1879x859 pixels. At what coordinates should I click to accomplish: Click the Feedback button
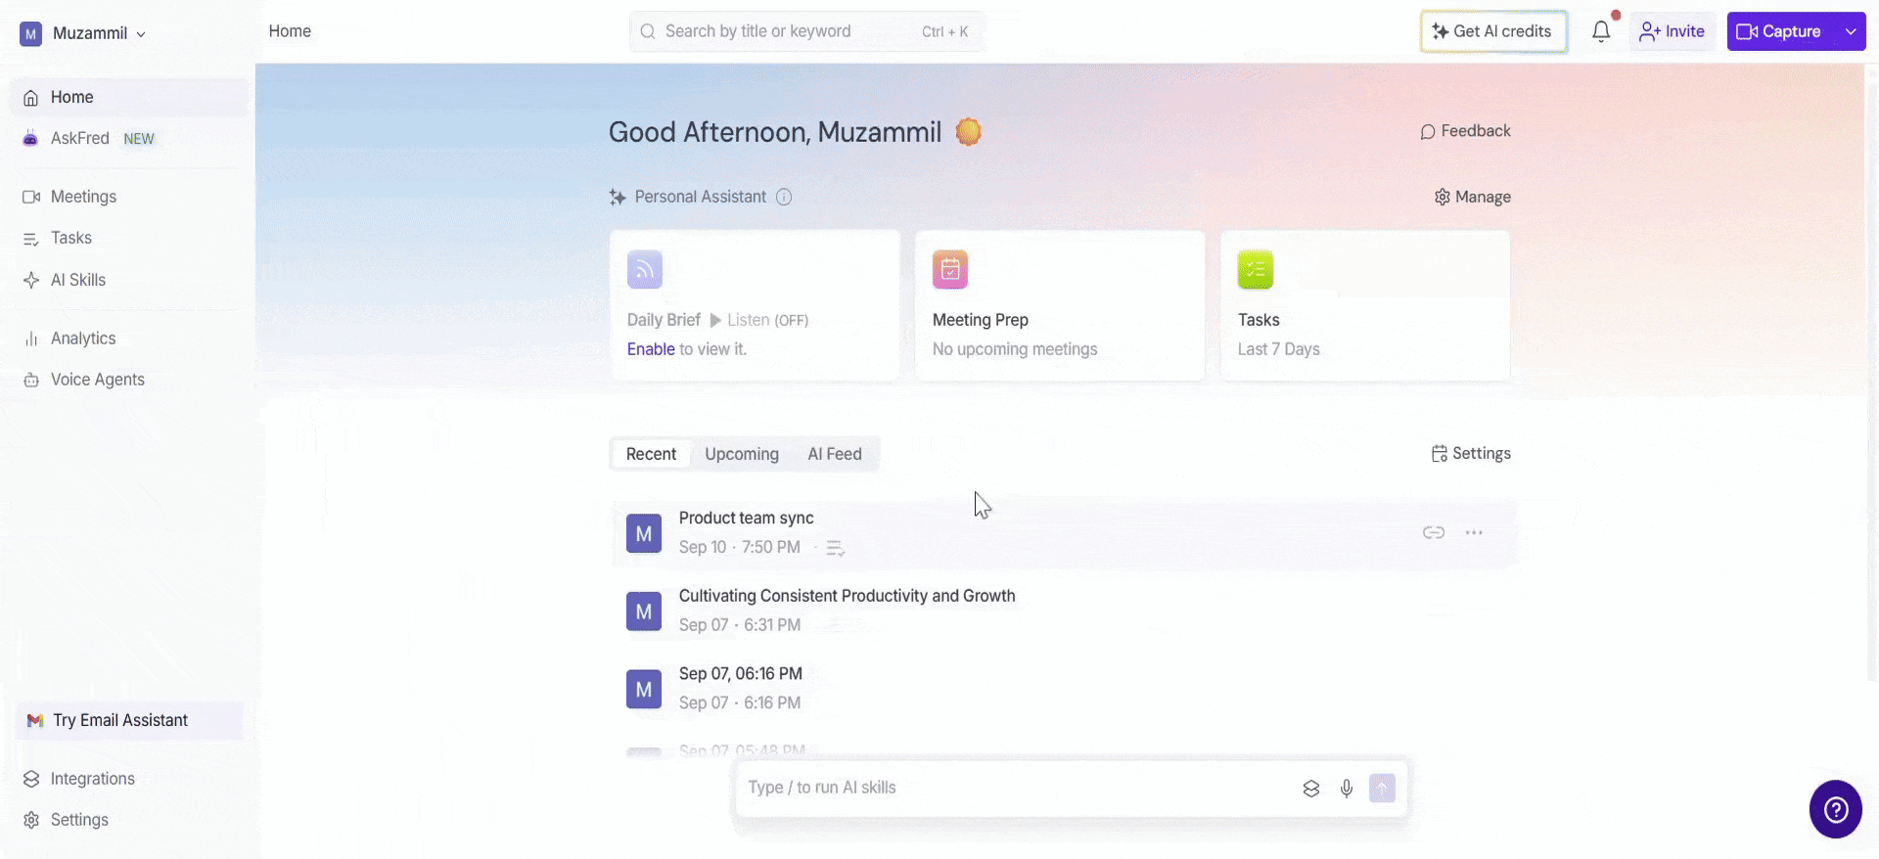pos(1465,131)
